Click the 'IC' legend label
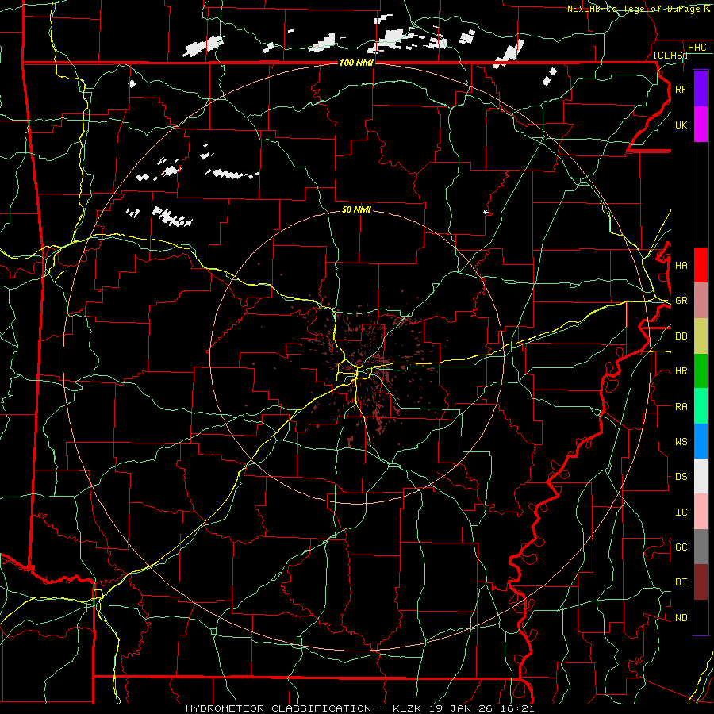 tap(681, 512)
